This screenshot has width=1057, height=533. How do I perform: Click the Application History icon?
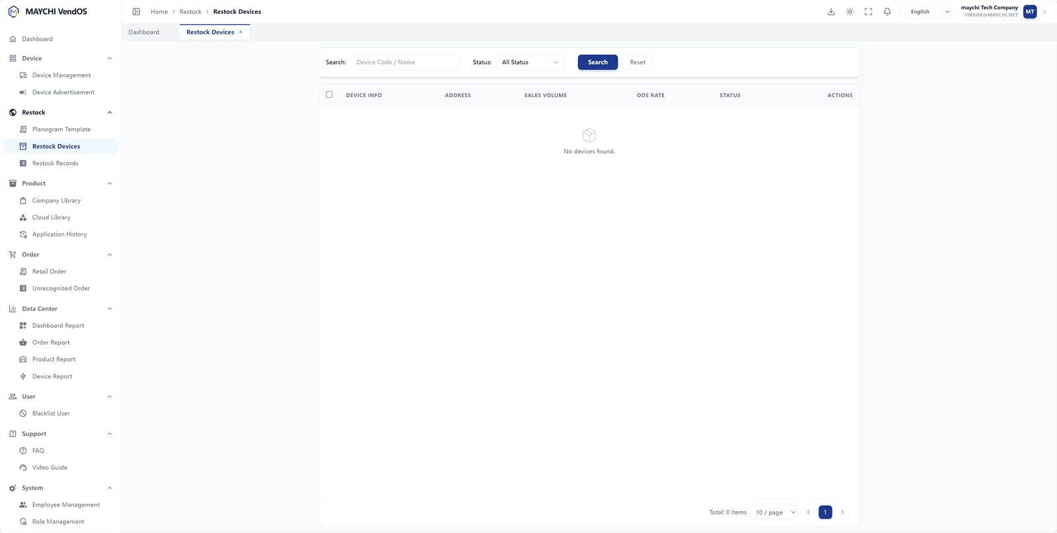[x=23, y=234]
